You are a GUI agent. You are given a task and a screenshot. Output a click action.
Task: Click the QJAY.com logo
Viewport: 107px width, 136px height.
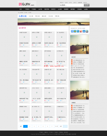click(26, 4)
